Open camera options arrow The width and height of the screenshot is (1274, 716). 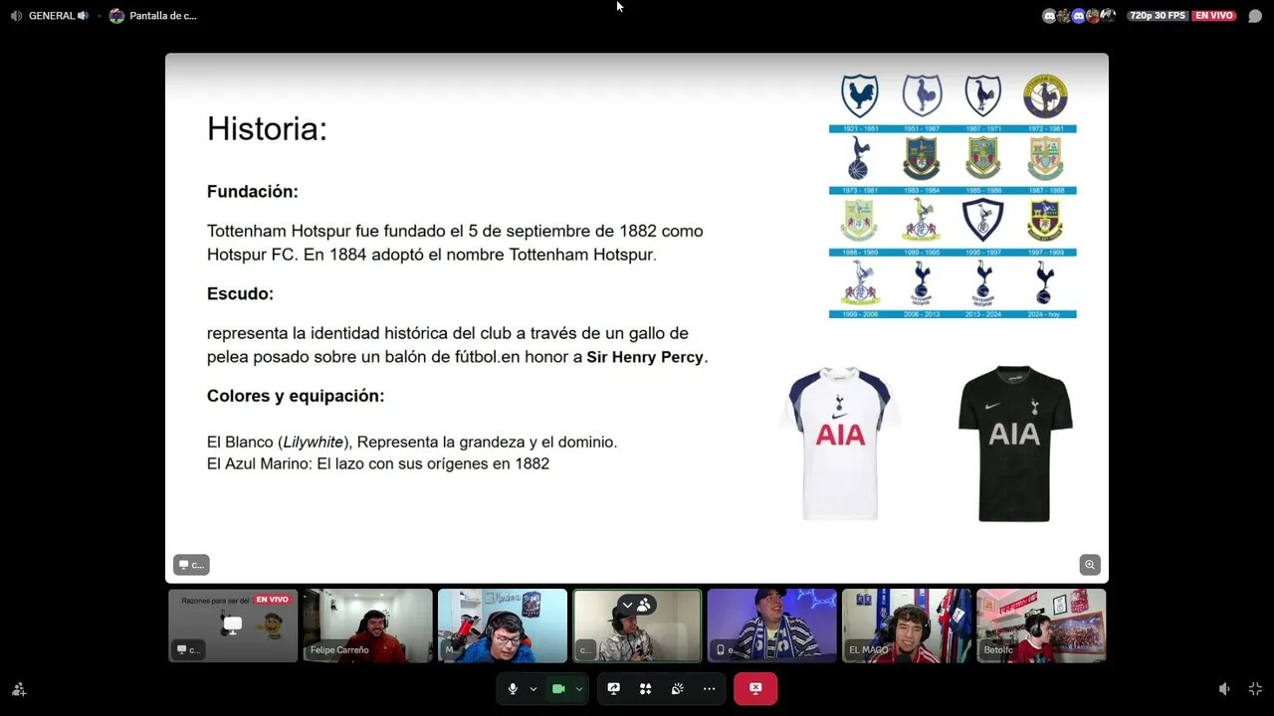pyautogui.click(x=578, y=688)
